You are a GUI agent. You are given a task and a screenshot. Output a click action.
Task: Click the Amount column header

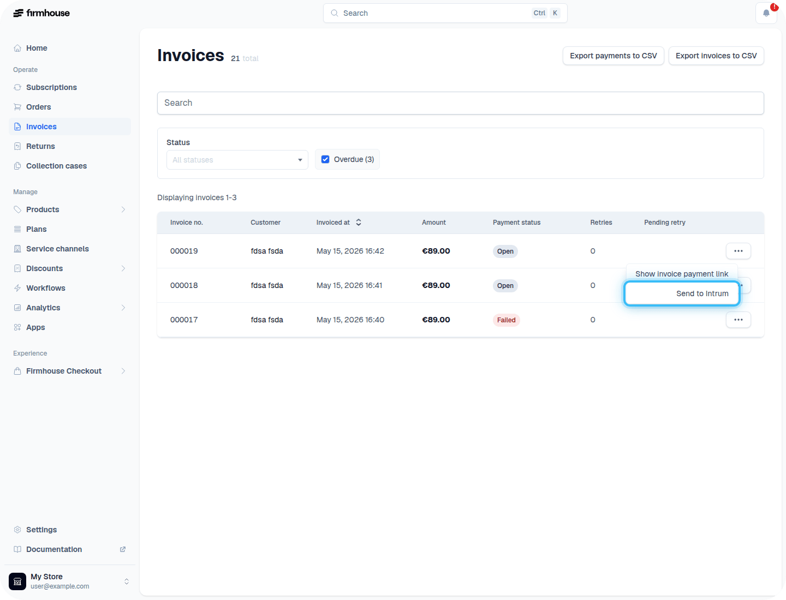pyautogui.click(x=434, y=223)
